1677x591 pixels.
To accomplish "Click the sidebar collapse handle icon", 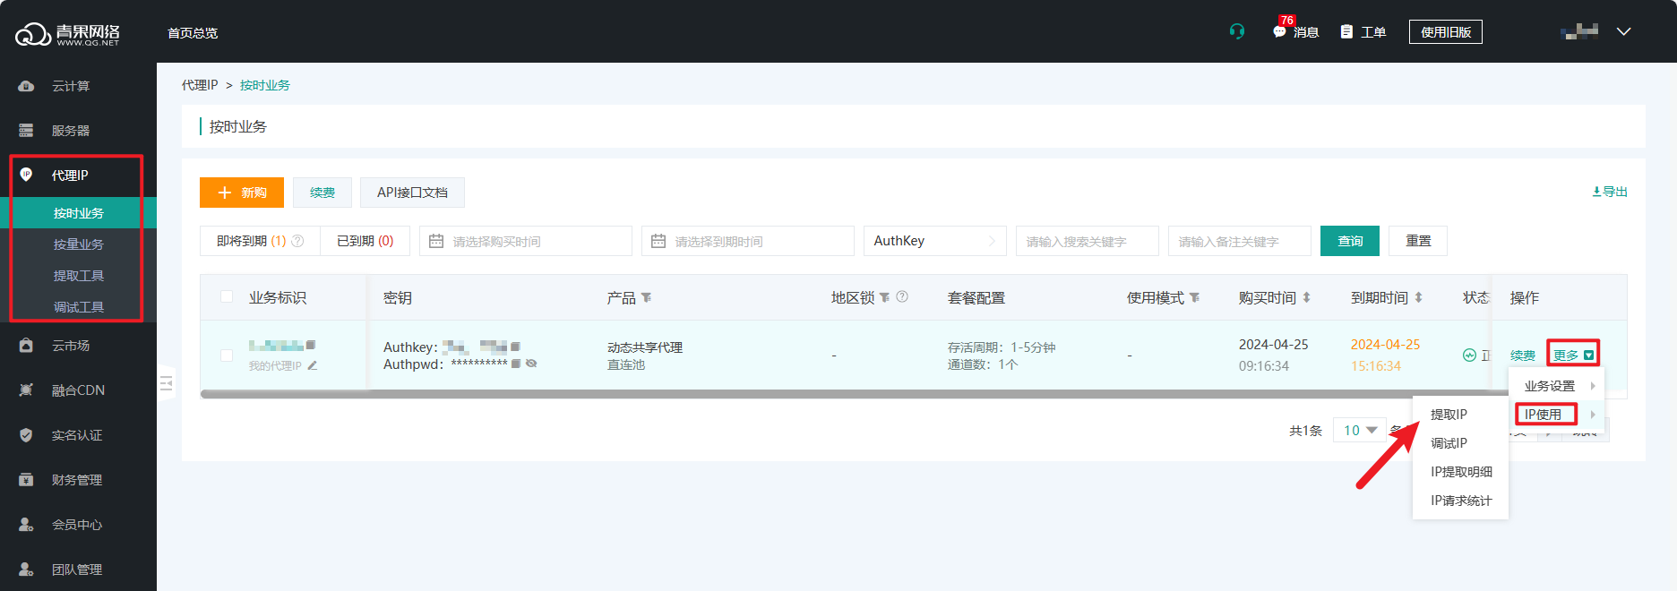I will coord(166,383).
